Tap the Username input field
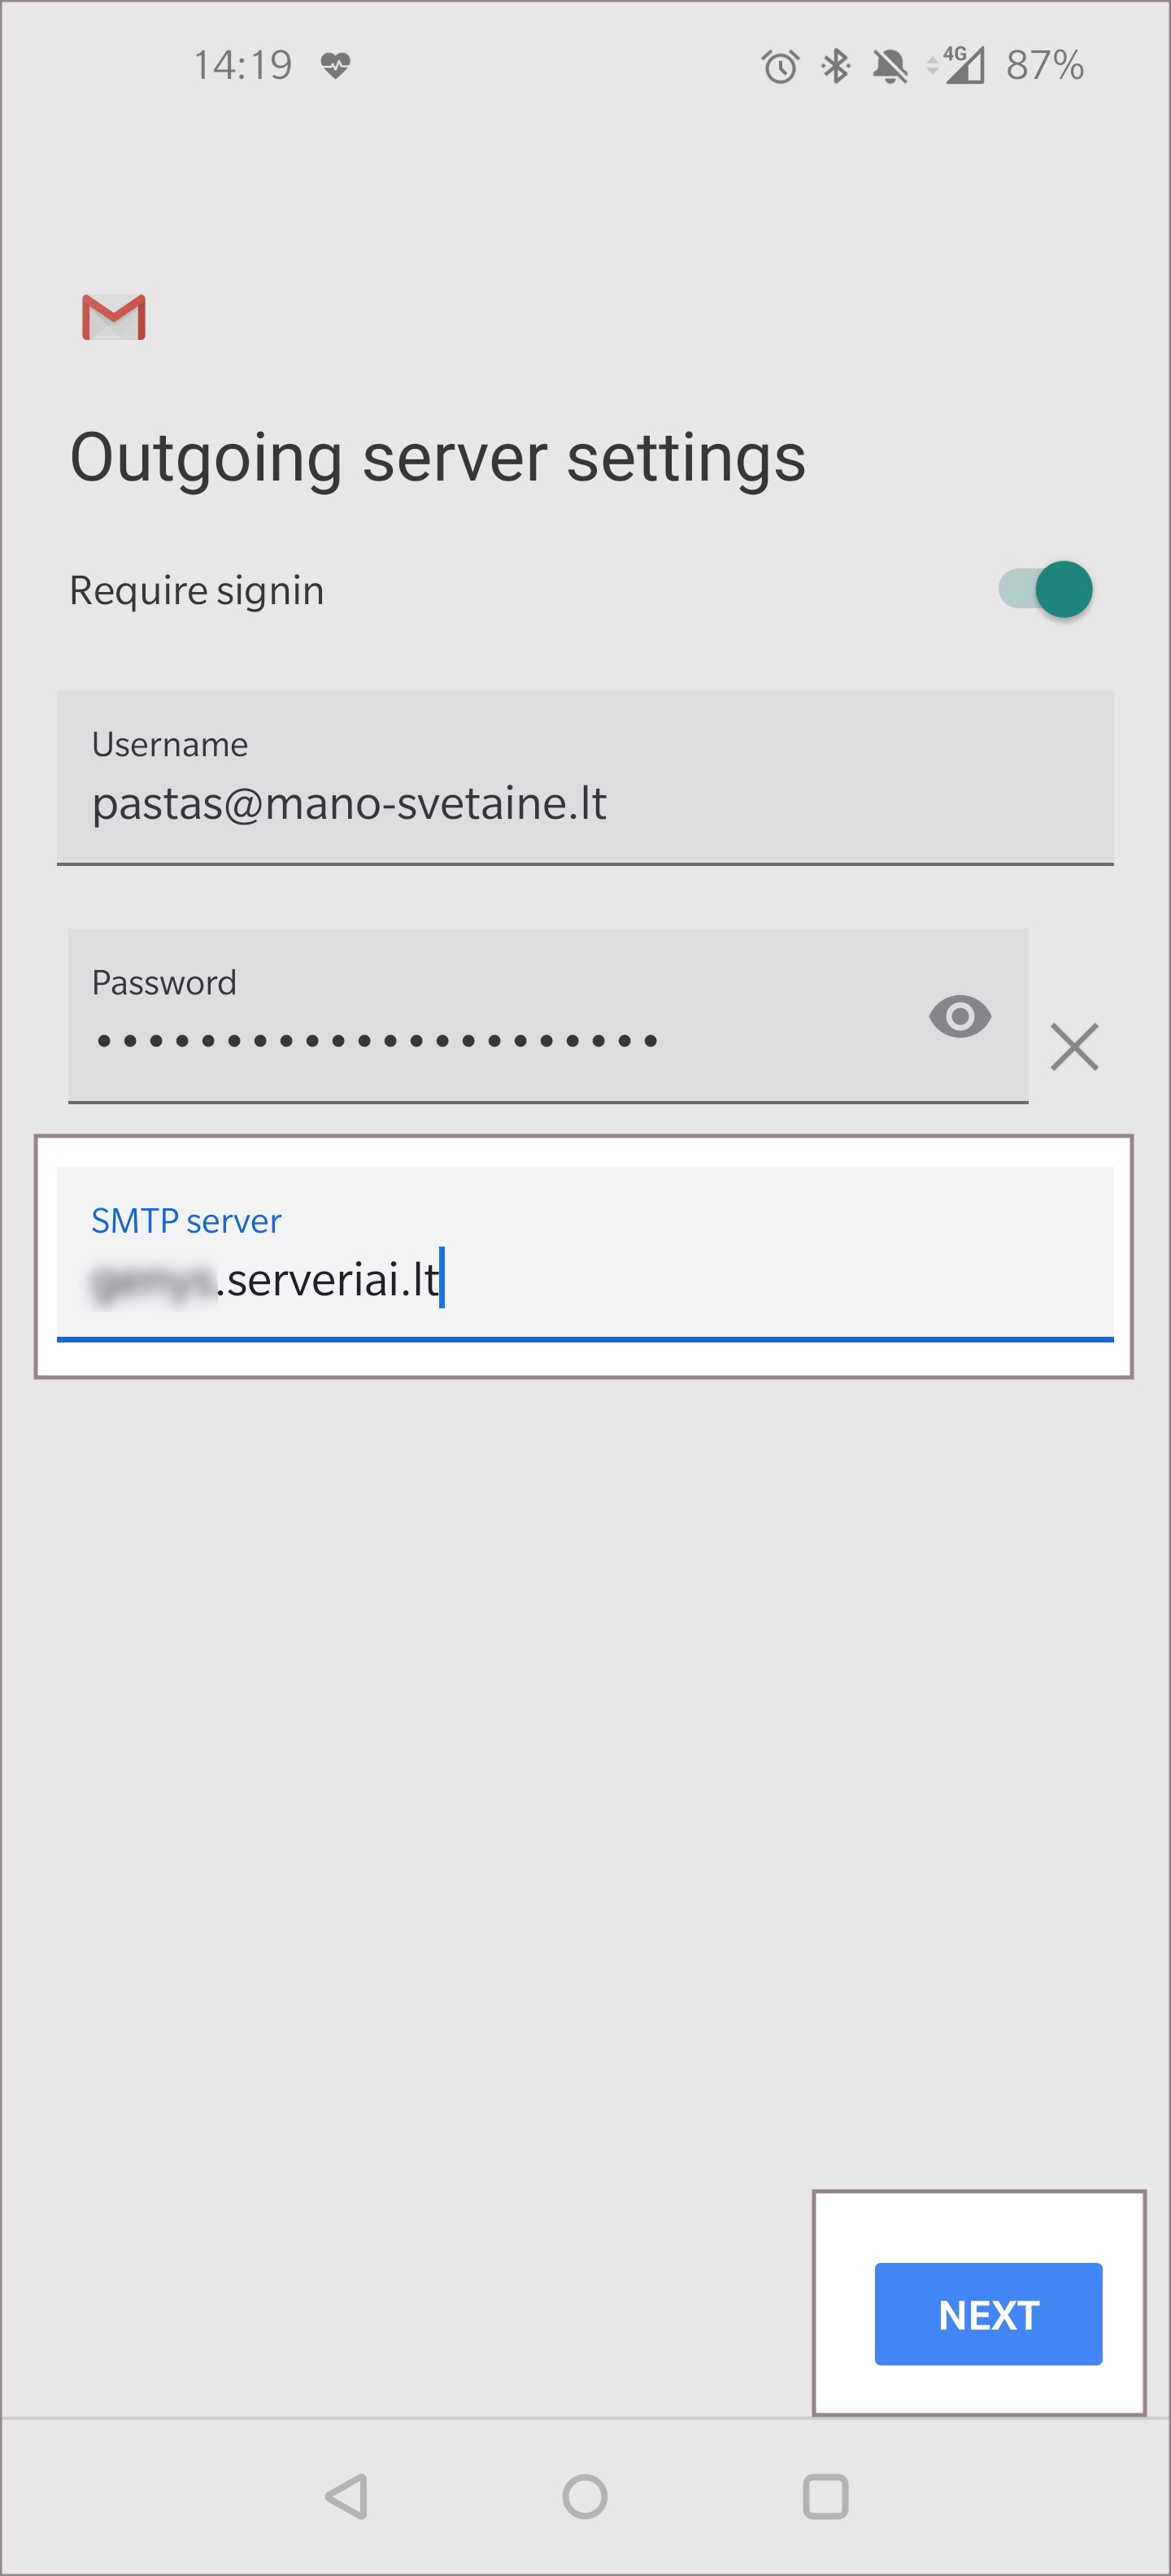 coord(585,778)
